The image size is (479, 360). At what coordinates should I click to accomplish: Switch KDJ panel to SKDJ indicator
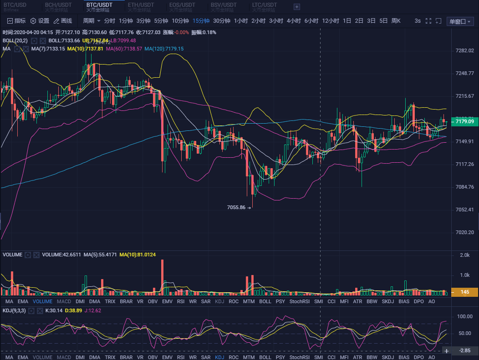(x=387, y=357)
